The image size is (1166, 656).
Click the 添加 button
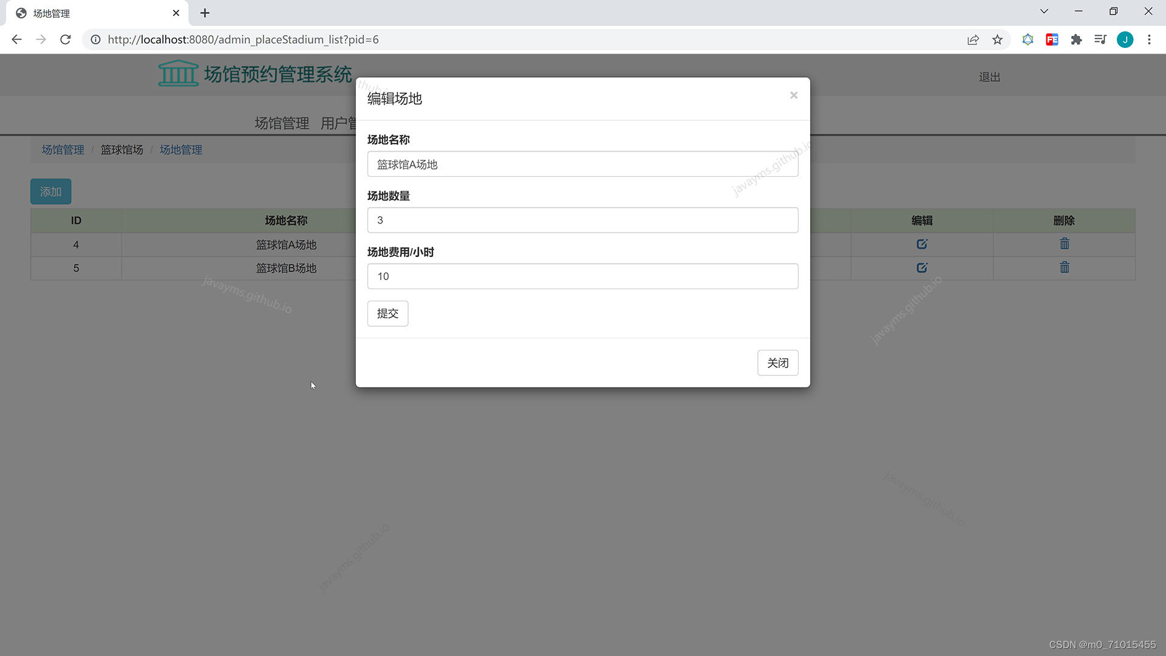[x=51, y=191]
